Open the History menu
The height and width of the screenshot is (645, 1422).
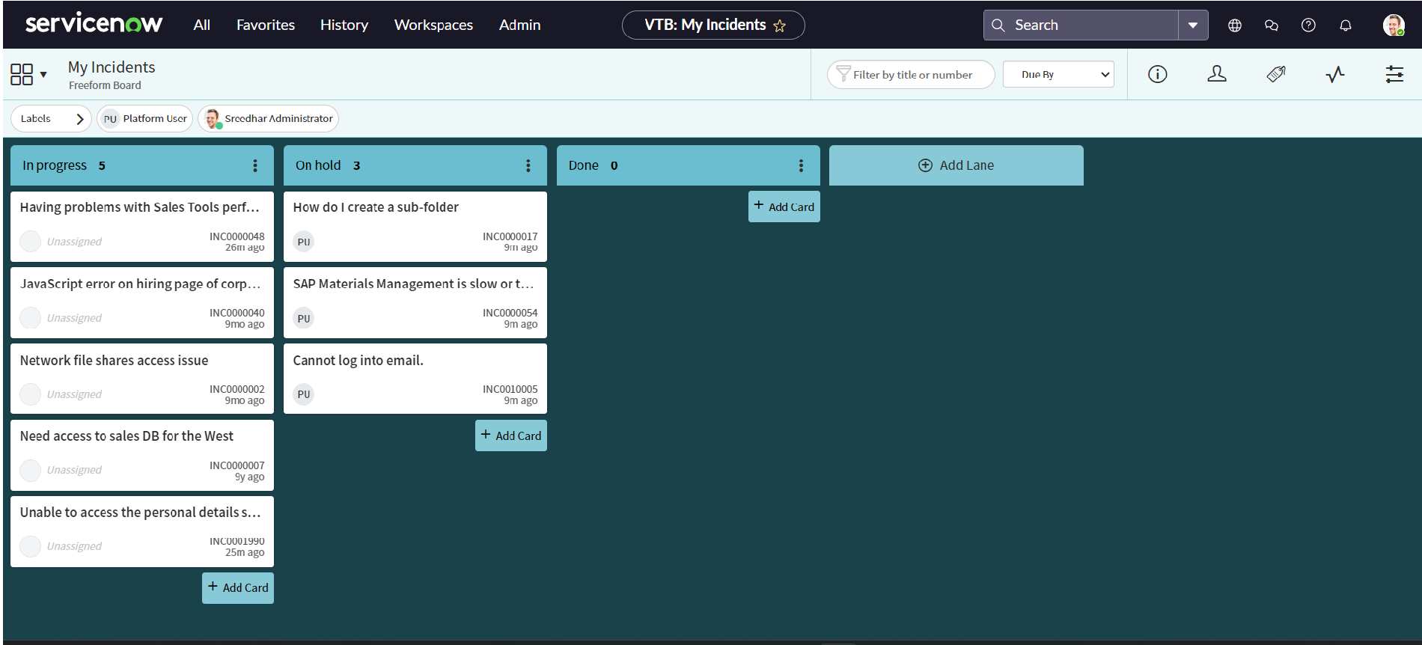(x=344, y=25)
